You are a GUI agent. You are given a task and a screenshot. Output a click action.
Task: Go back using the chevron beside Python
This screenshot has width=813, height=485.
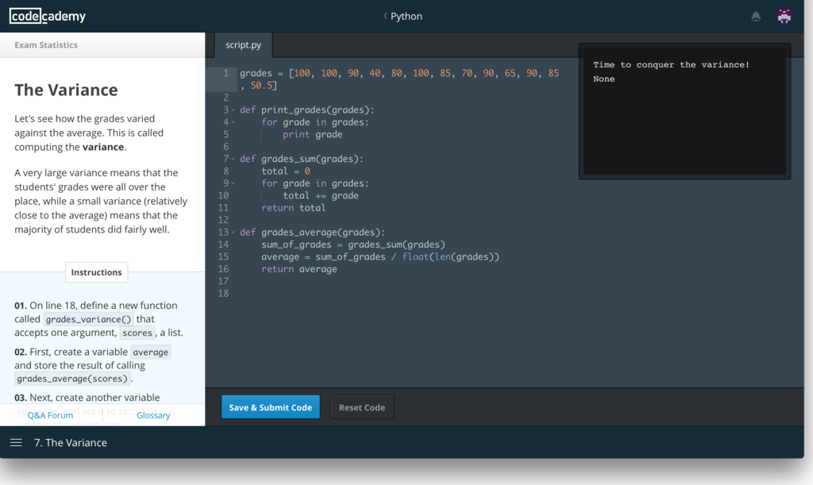(385, 16)
